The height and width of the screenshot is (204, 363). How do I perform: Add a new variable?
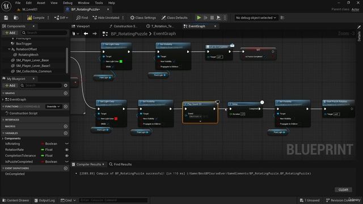(x=66, y=133)
